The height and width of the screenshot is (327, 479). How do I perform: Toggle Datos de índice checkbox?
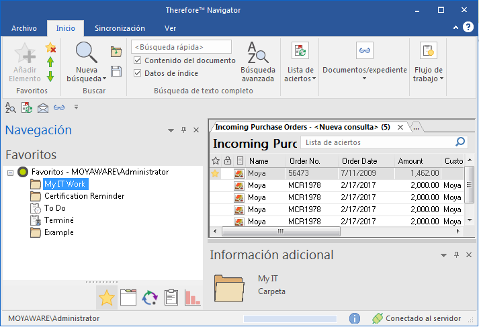tap(138, 73)
